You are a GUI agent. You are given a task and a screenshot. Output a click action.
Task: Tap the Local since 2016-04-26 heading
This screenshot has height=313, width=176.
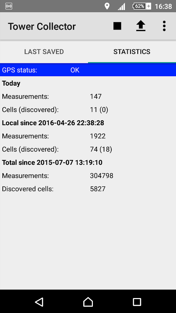point(53,123)
